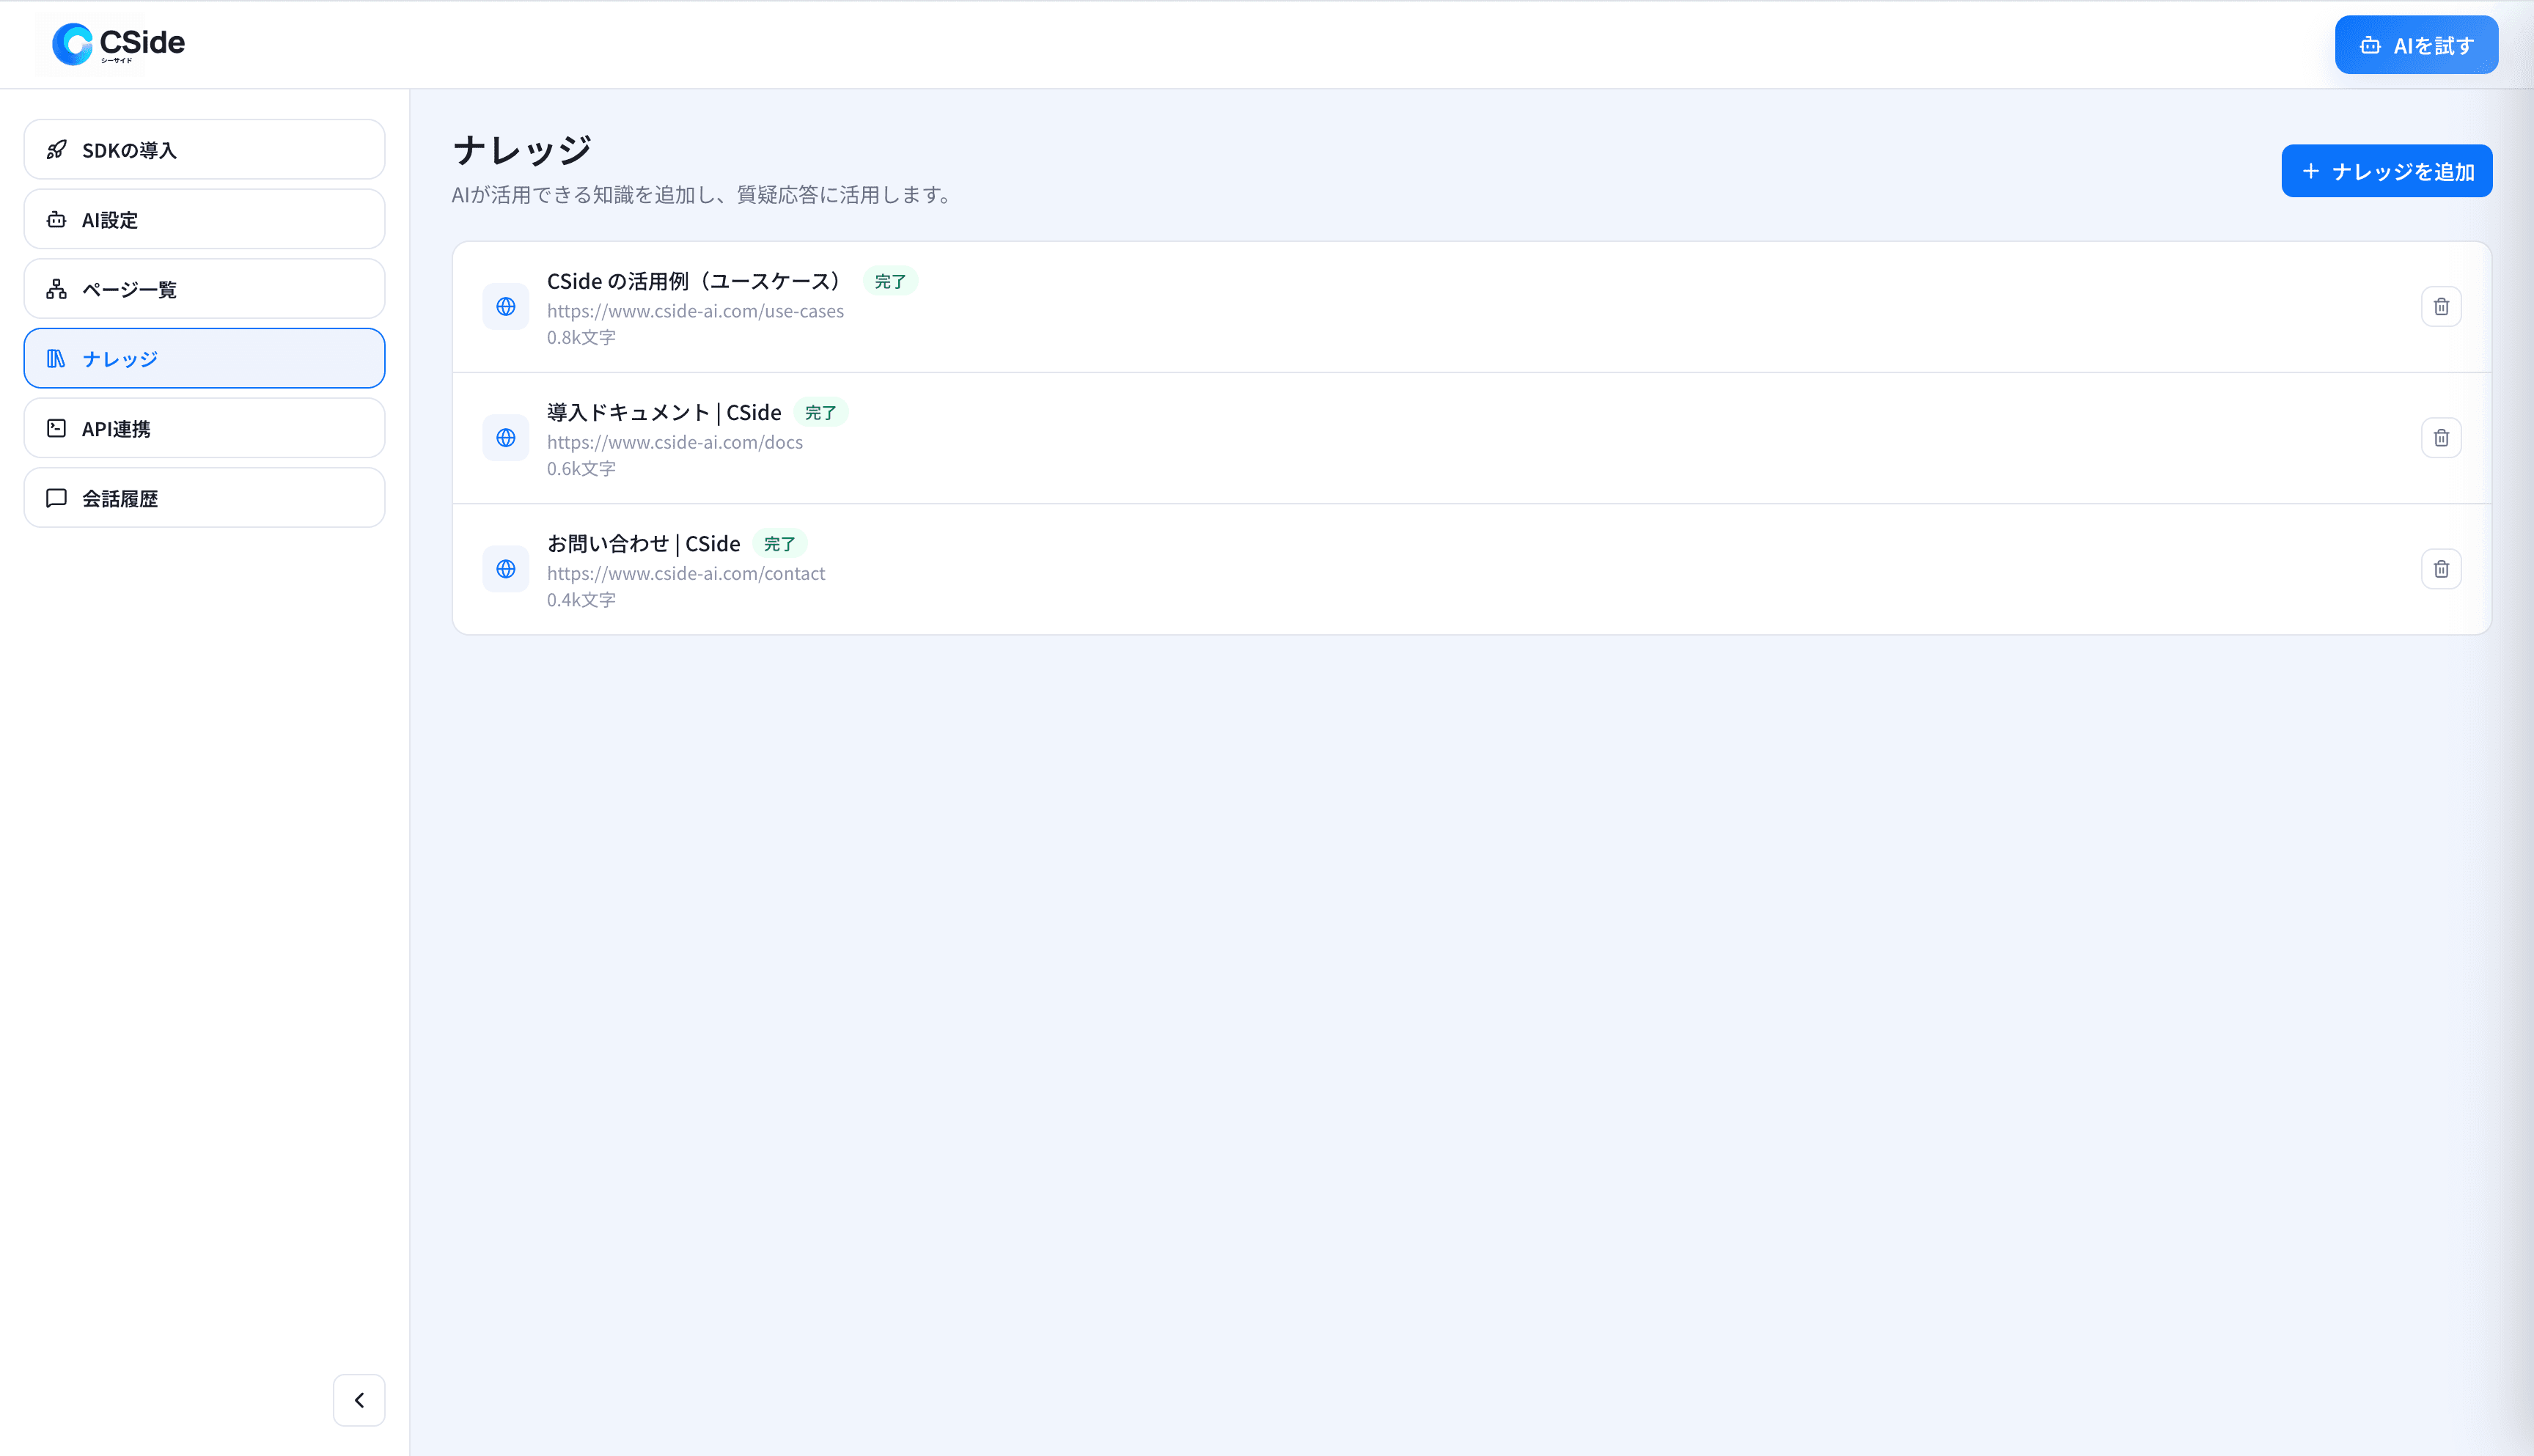
Task: Click the CSide logo
Action: [x=118, y=44]
